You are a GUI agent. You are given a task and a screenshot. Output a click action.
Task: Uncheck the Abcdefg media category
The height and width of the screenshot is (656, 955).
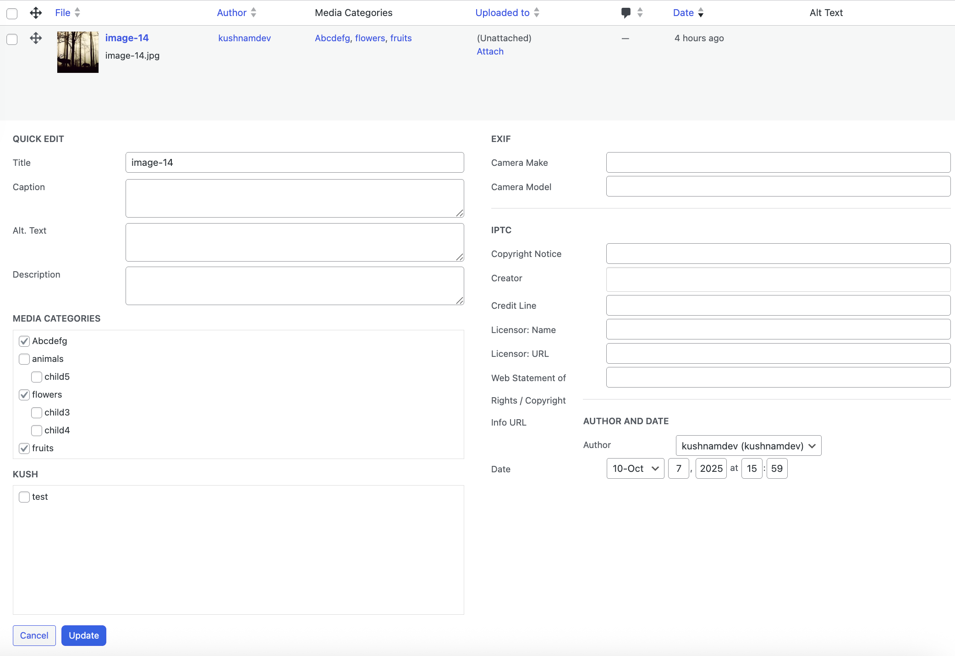click(24, 341)
